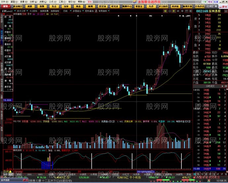The width and height of the screenshot is (228, 183).
Task: Expand the arrow next to 分时成交
Action: 222,86
